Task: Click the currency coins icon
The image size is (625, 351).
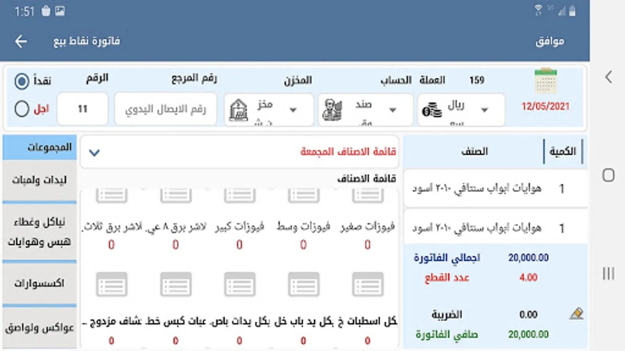Action: click(x=432, y=110)
